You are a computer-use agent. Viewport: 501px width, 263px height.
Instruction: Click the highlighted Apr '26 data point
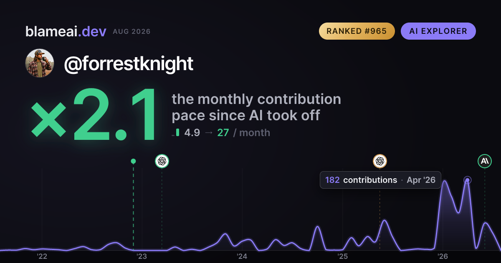pyautogui.click(x=468, y=180)
